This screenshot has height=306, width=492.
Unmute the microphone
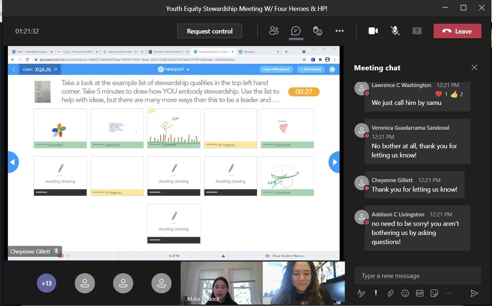395,31
